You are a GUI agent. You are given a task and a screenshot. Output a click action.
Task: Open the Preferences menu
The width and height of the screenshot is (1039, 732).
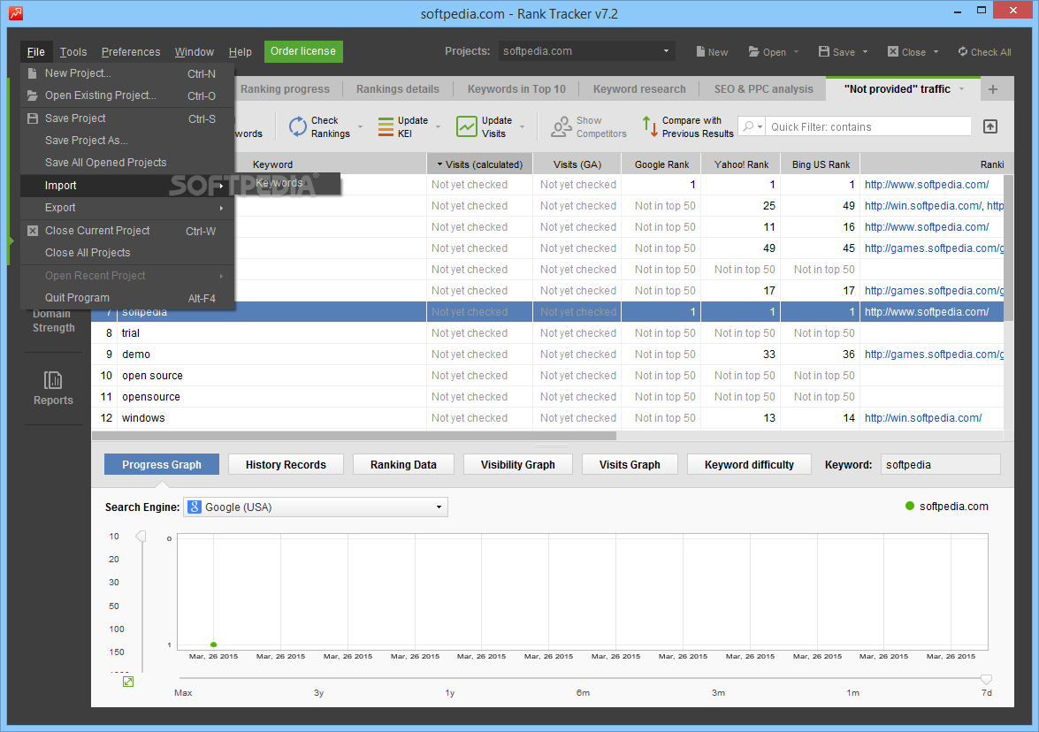131,51
